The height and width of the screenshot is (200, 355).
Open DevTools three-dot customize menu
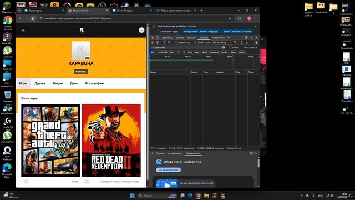coord(251,38)
